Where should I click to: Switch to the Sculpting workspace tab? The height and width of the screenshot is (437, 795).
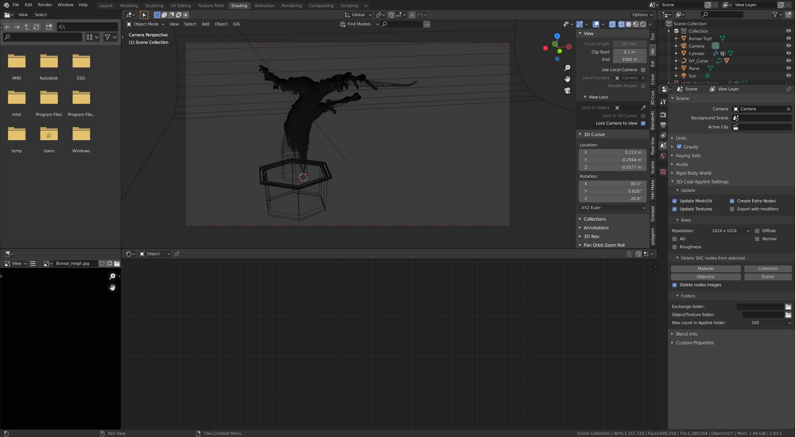tap(154, 6)
